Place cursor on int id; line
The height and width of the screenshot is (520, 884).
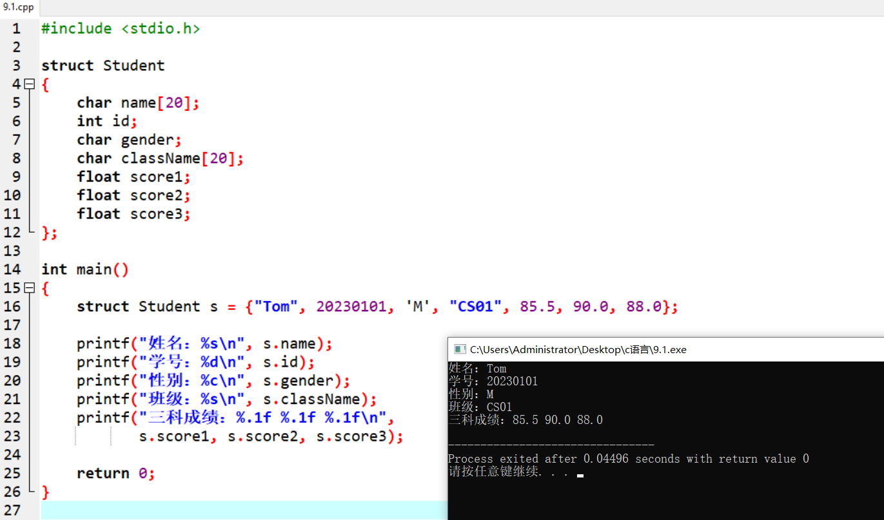(107, 121)
